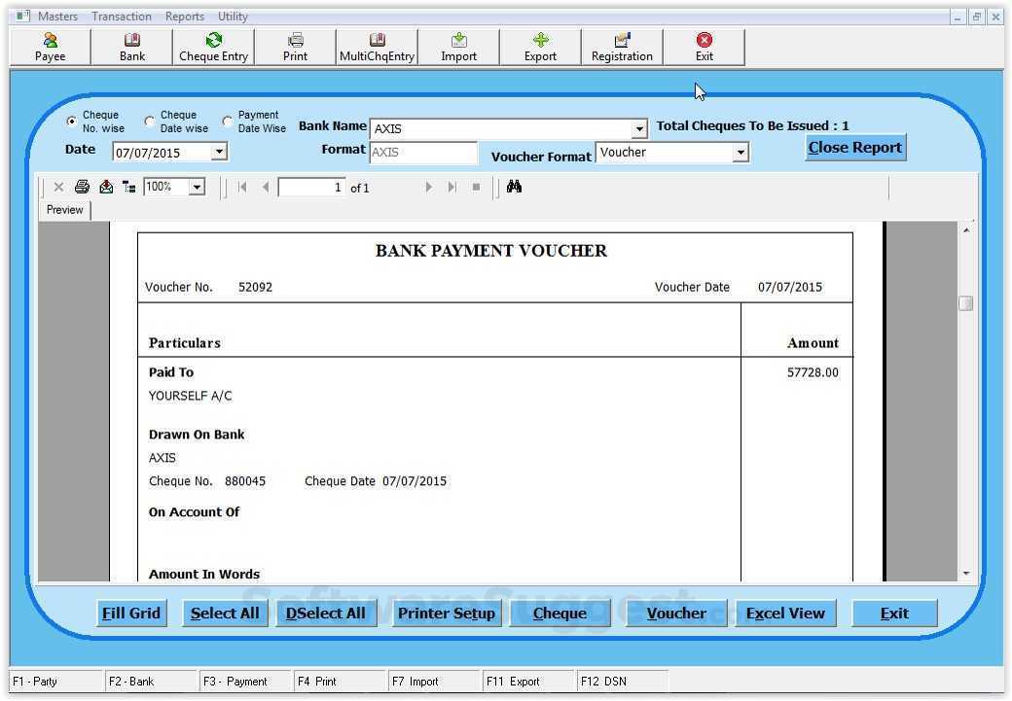Open the export report icon in preview toolbar
This screenshot has height=701, width=1012.
click(106, 186)
